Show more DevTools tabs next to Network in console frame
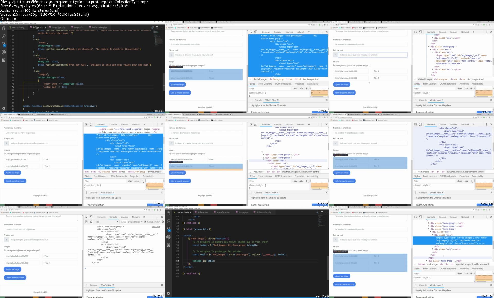The image size is (494, 298). point(144,217)
